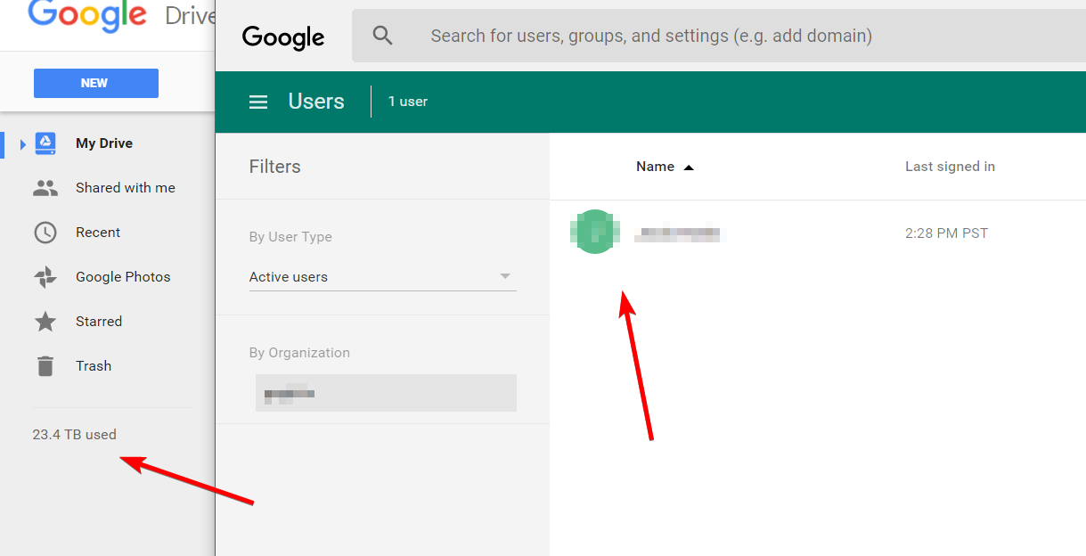1086x556 pixels.
Task: Click the Google logo in Admin console
Action: coord(283,37)
